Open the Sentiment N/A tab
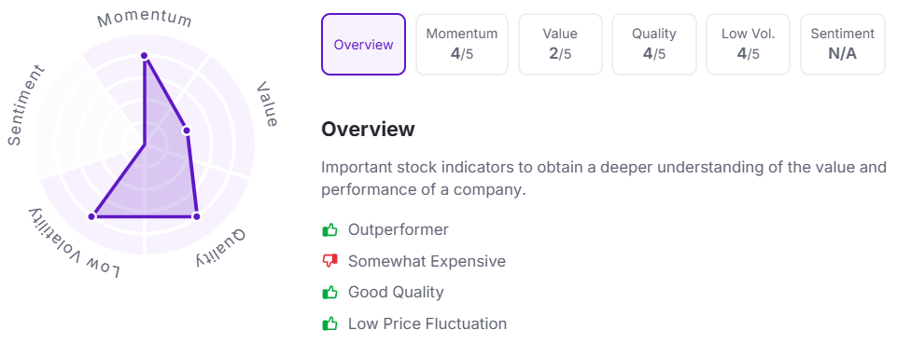This screenshot has height=344, width=897. [x=842, y=45]
